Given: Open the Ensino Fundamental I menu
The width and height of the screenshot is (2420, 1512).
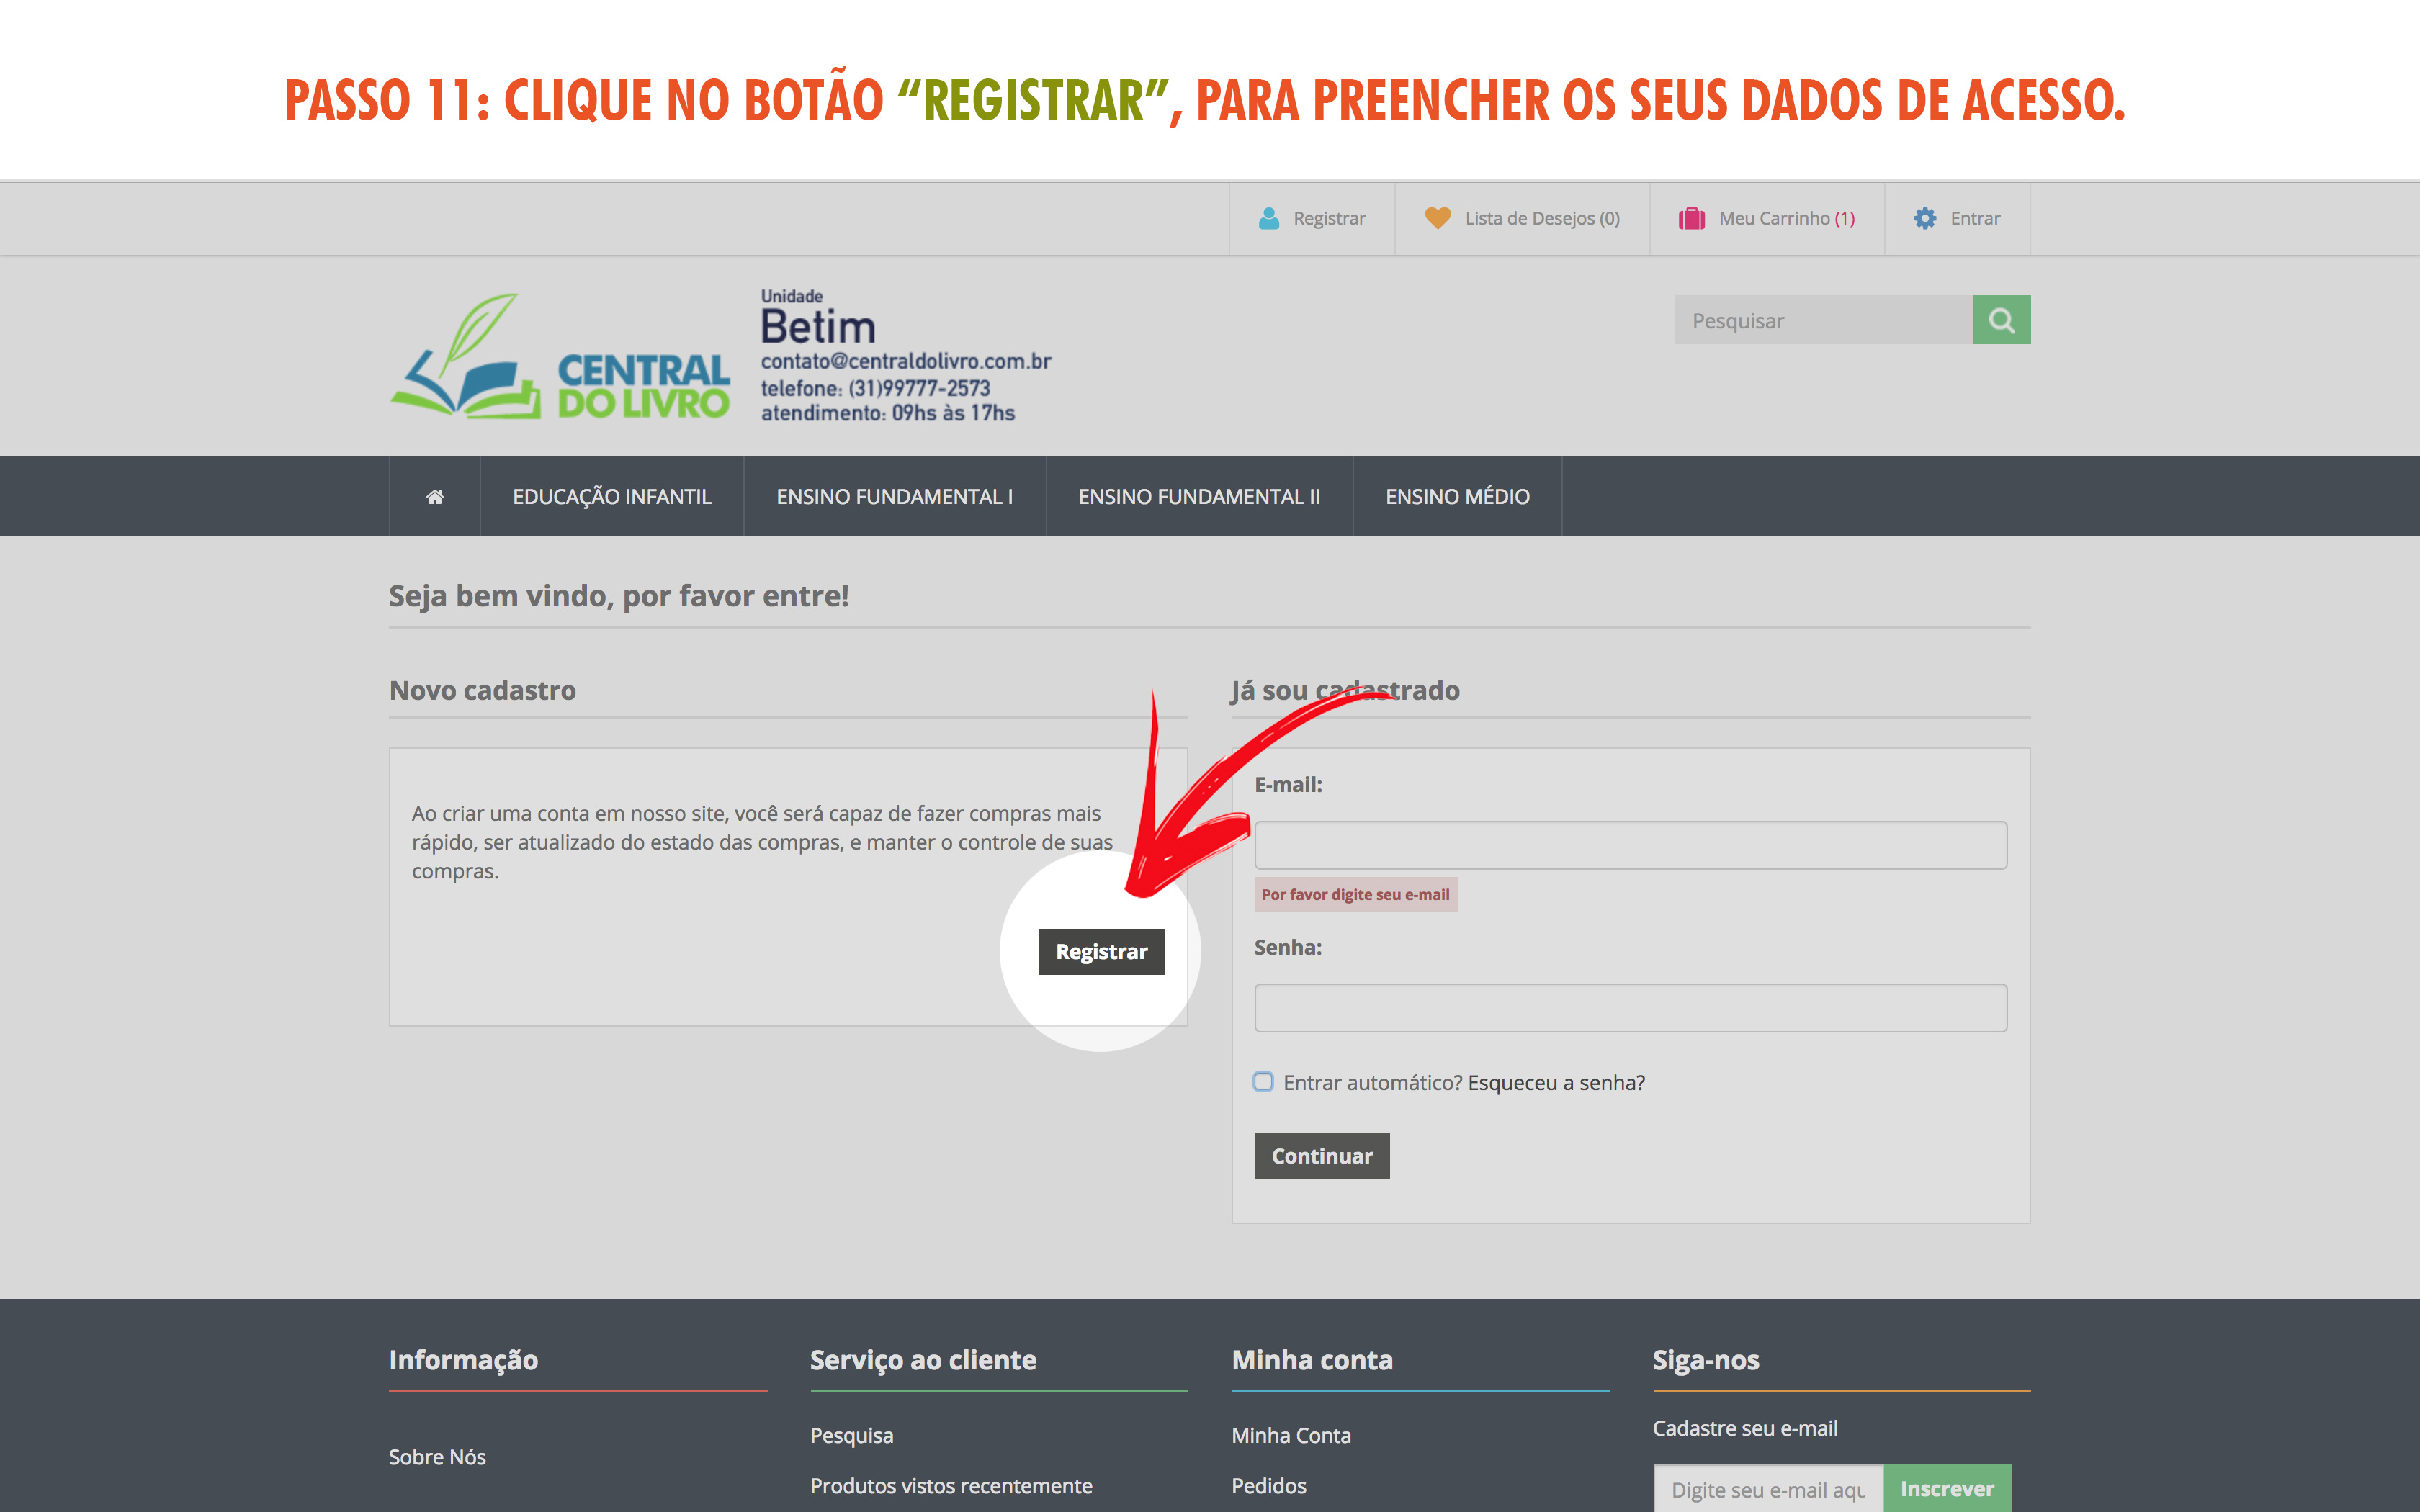Looking at the screenshot, I should point(894,497).
